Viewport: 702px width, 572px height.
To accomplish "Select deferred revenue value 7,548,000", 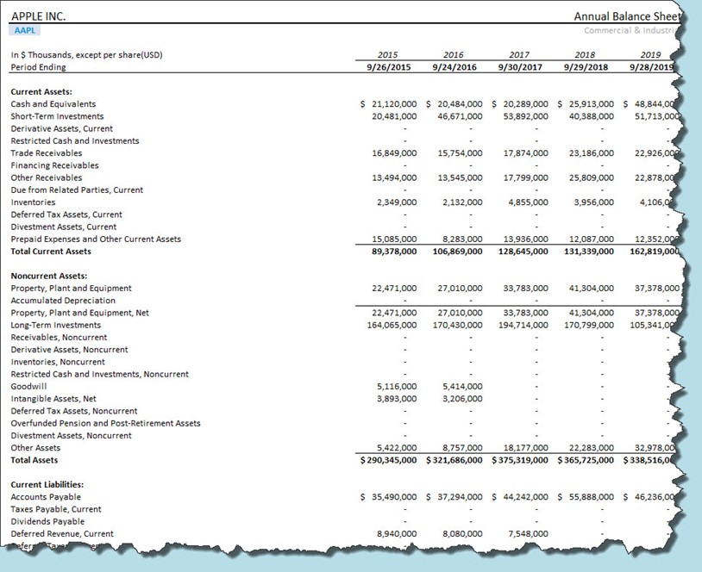I will [529, 533].
